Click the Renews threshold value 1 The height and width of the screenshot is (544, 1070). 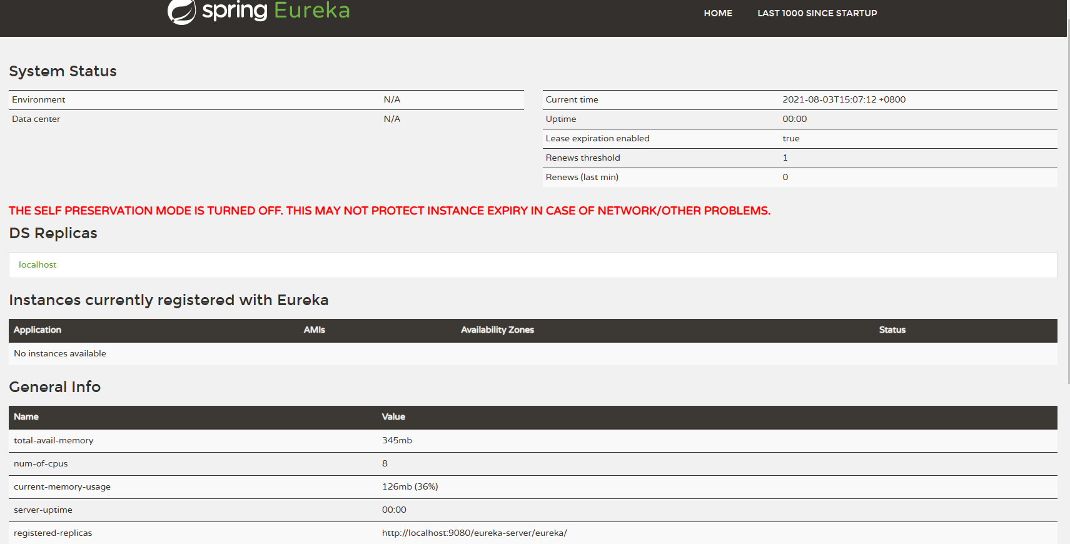pos(785,158)
